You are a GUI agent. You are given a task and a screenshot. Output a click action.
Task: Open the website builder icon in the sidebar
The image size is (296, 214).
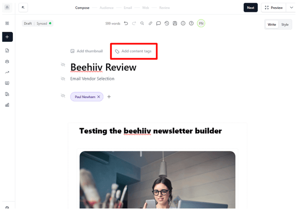click(7, 94)
